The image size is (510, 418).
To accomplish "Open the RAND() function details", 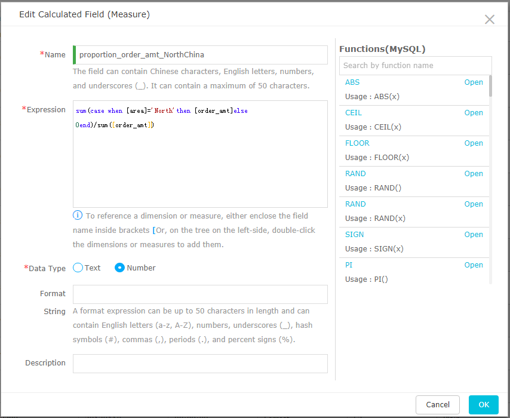I will pyautogui.click(x=474, y=174).
